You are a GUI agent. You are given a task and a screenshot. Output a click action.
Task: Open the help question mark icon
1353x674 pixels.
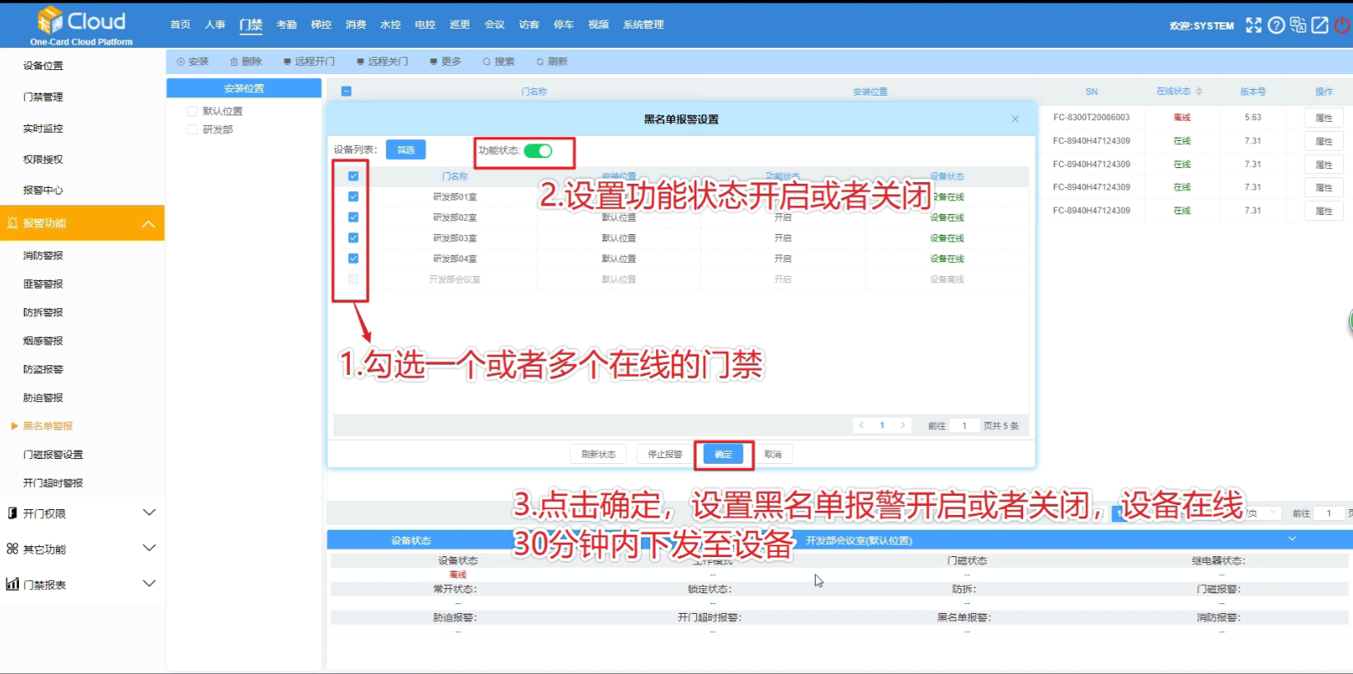(1275, 26)
